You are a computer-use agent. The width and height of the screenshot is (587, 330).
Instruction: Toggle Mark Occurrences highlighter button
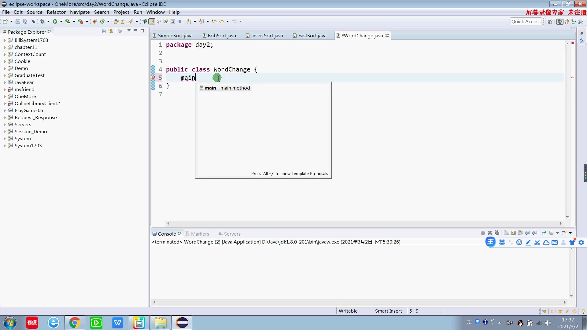point(152,21)
